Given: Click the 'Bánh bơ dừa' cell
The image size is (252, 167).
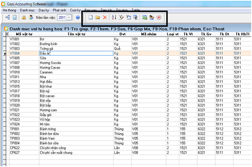Looking at the screenshot, I should pyautogui.click(x=77, y=134).
